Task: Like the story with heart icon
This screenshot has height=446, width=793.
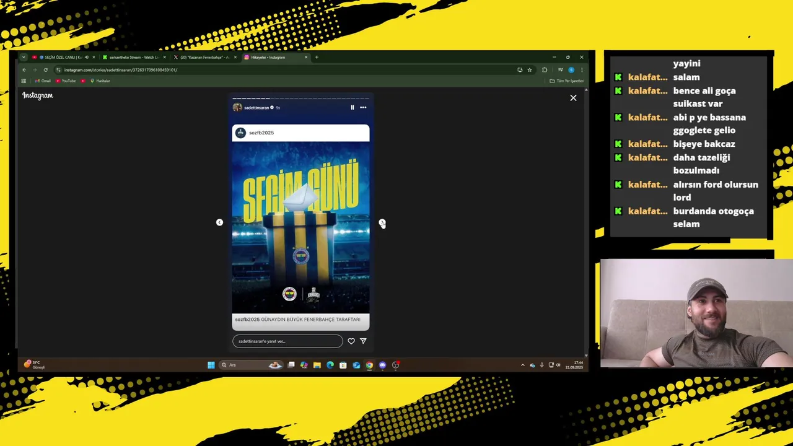Action: click(351, 341)
